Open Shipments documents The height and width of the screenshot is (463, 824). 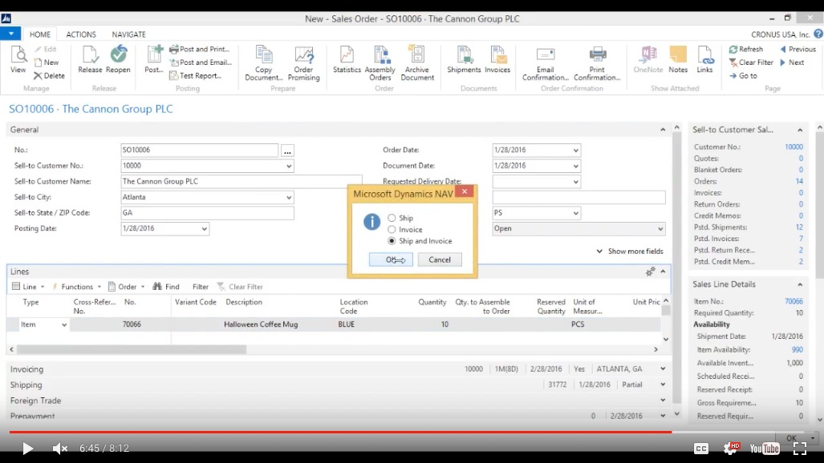point(464,59)
